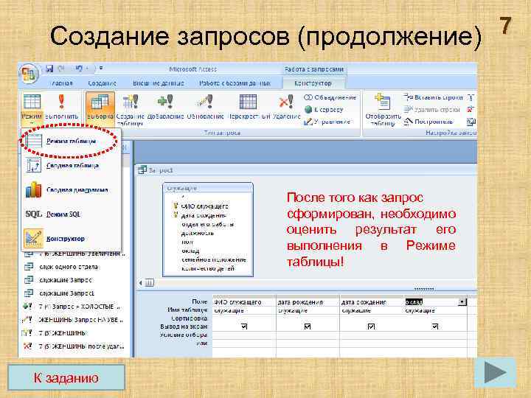
Task: Select 'количество детей' field in table box
Action: tap(208, 269)
